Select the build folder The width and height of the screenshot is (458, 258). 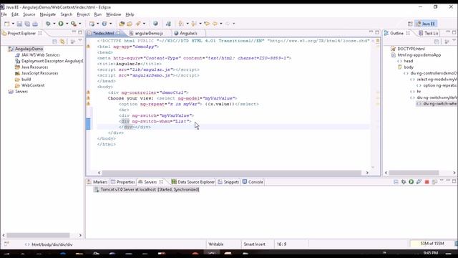coord(26,80)
